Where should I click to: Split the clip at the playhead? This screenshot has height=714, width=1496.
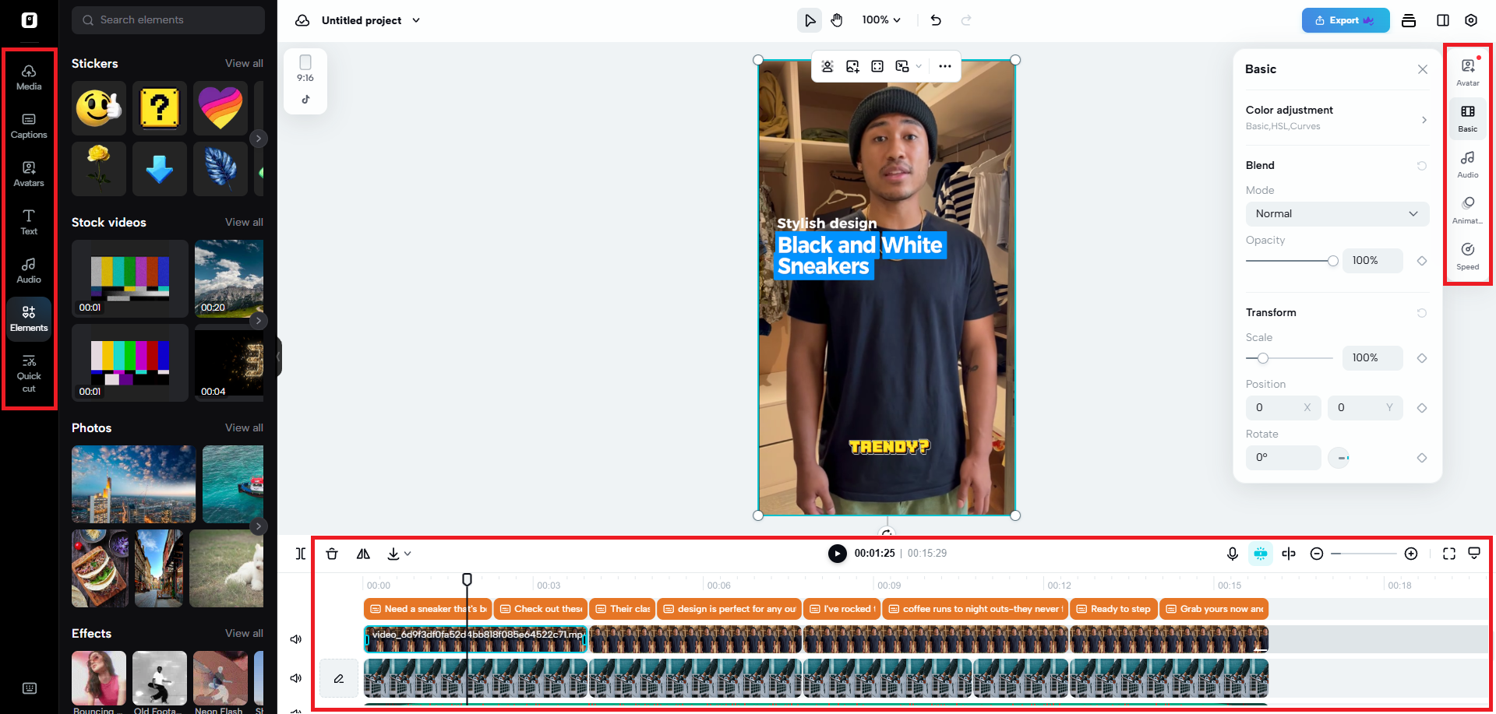301,554
